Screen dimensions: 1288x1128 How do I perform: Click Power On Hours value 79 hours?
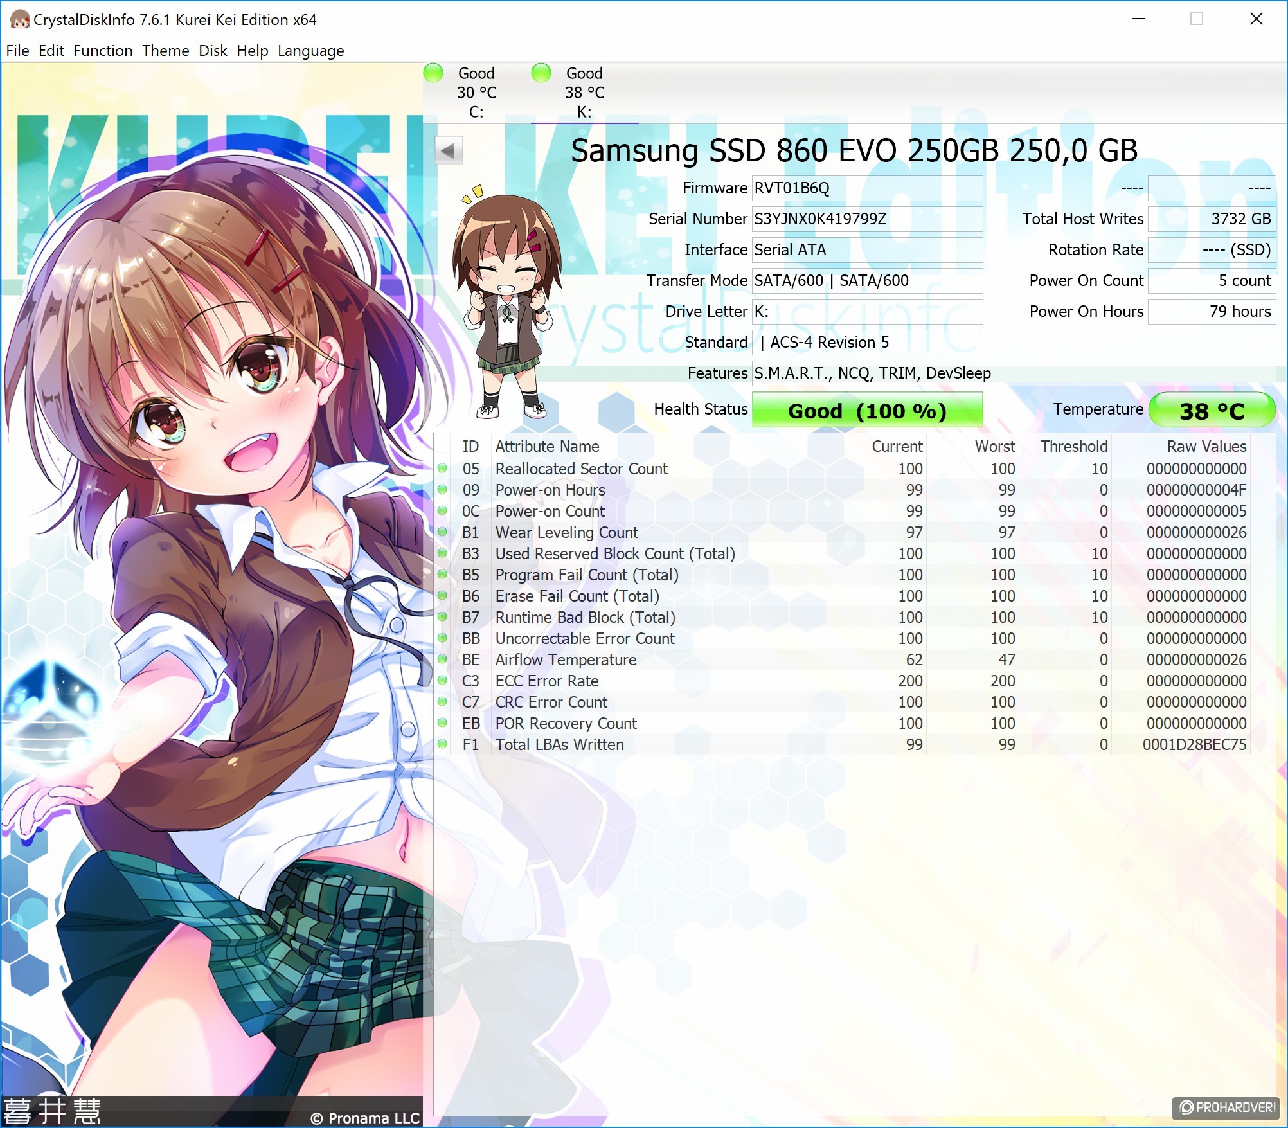pyautogui.click(x=1212, y=312)
